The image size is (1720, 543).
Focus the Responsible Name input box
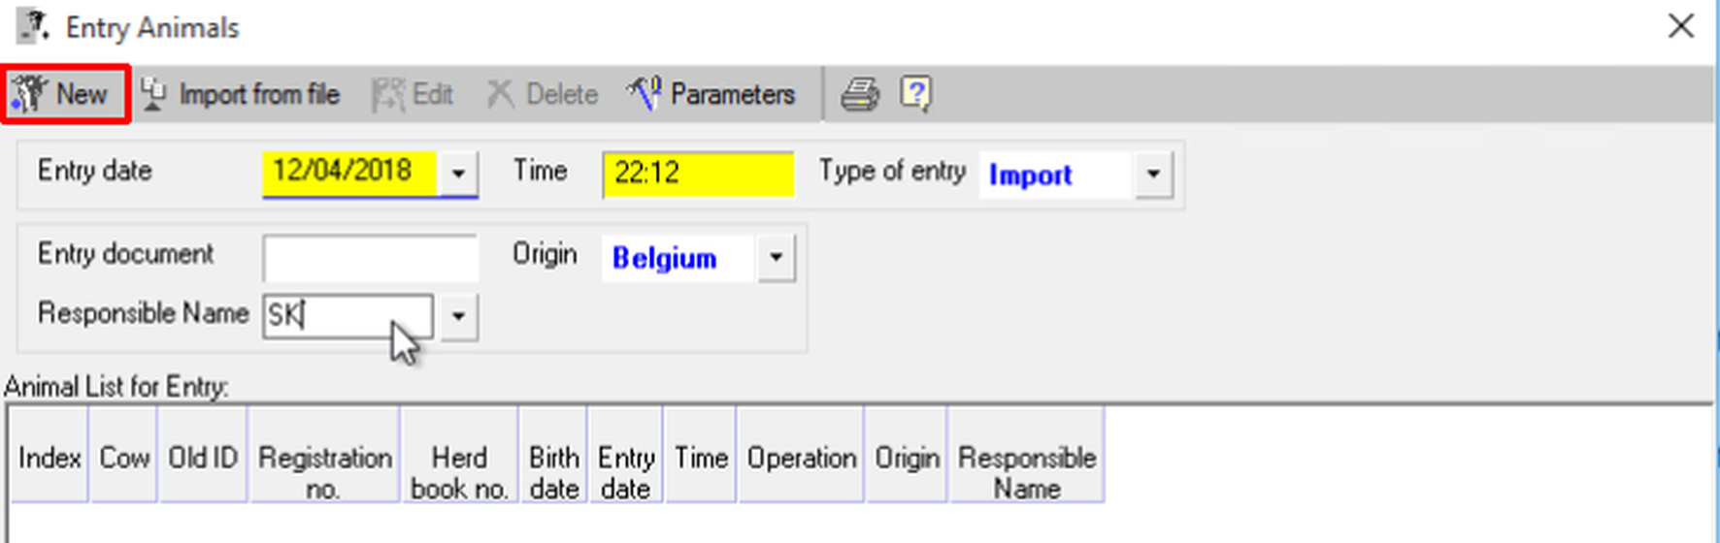point(347,316)
